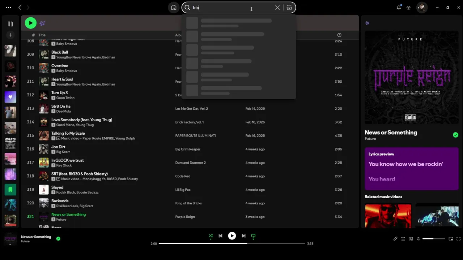Screen dimensions: 463x260
Task: Toggle saved checkmark in Now Playing side panel
Action: tap(455, 135)
